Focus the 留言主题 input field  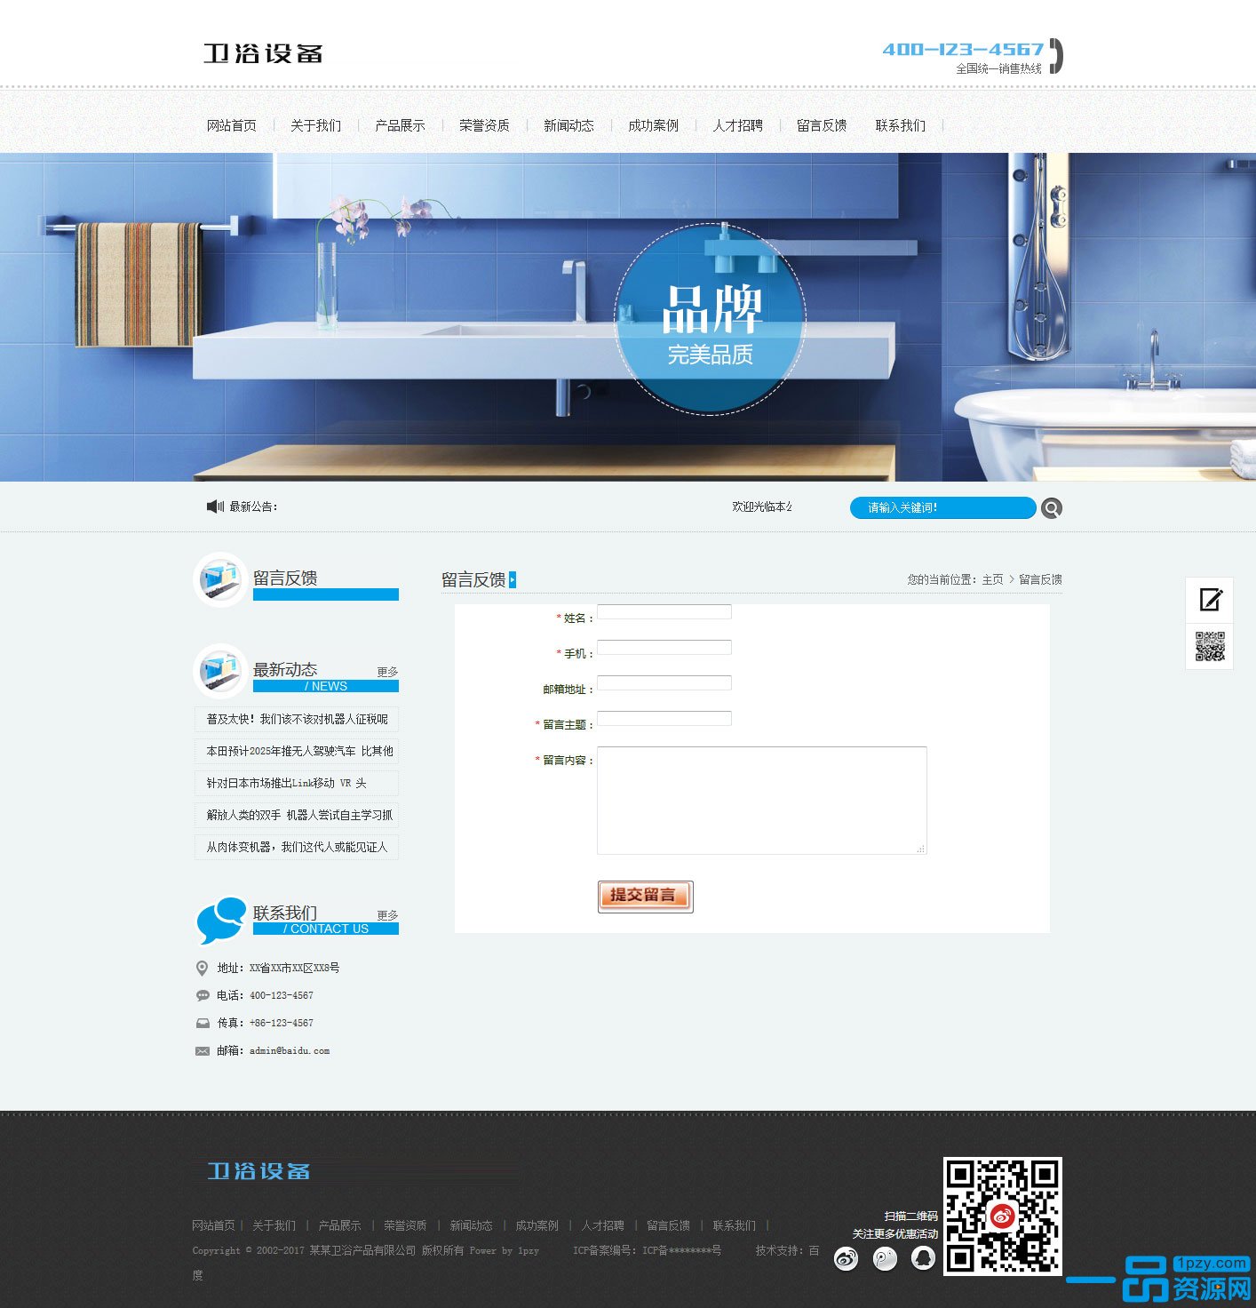coord(664,718)
